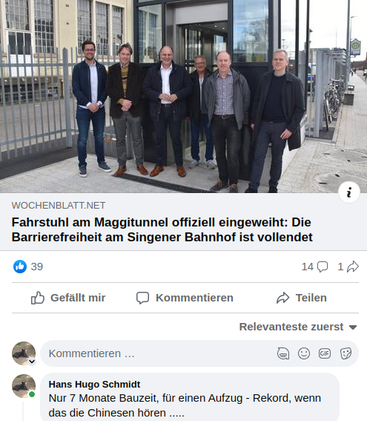This screenshot has height=421, width=367.
Task: Expand the Relevanteste zuerst sort dropdown
Action: click(298, 327)
